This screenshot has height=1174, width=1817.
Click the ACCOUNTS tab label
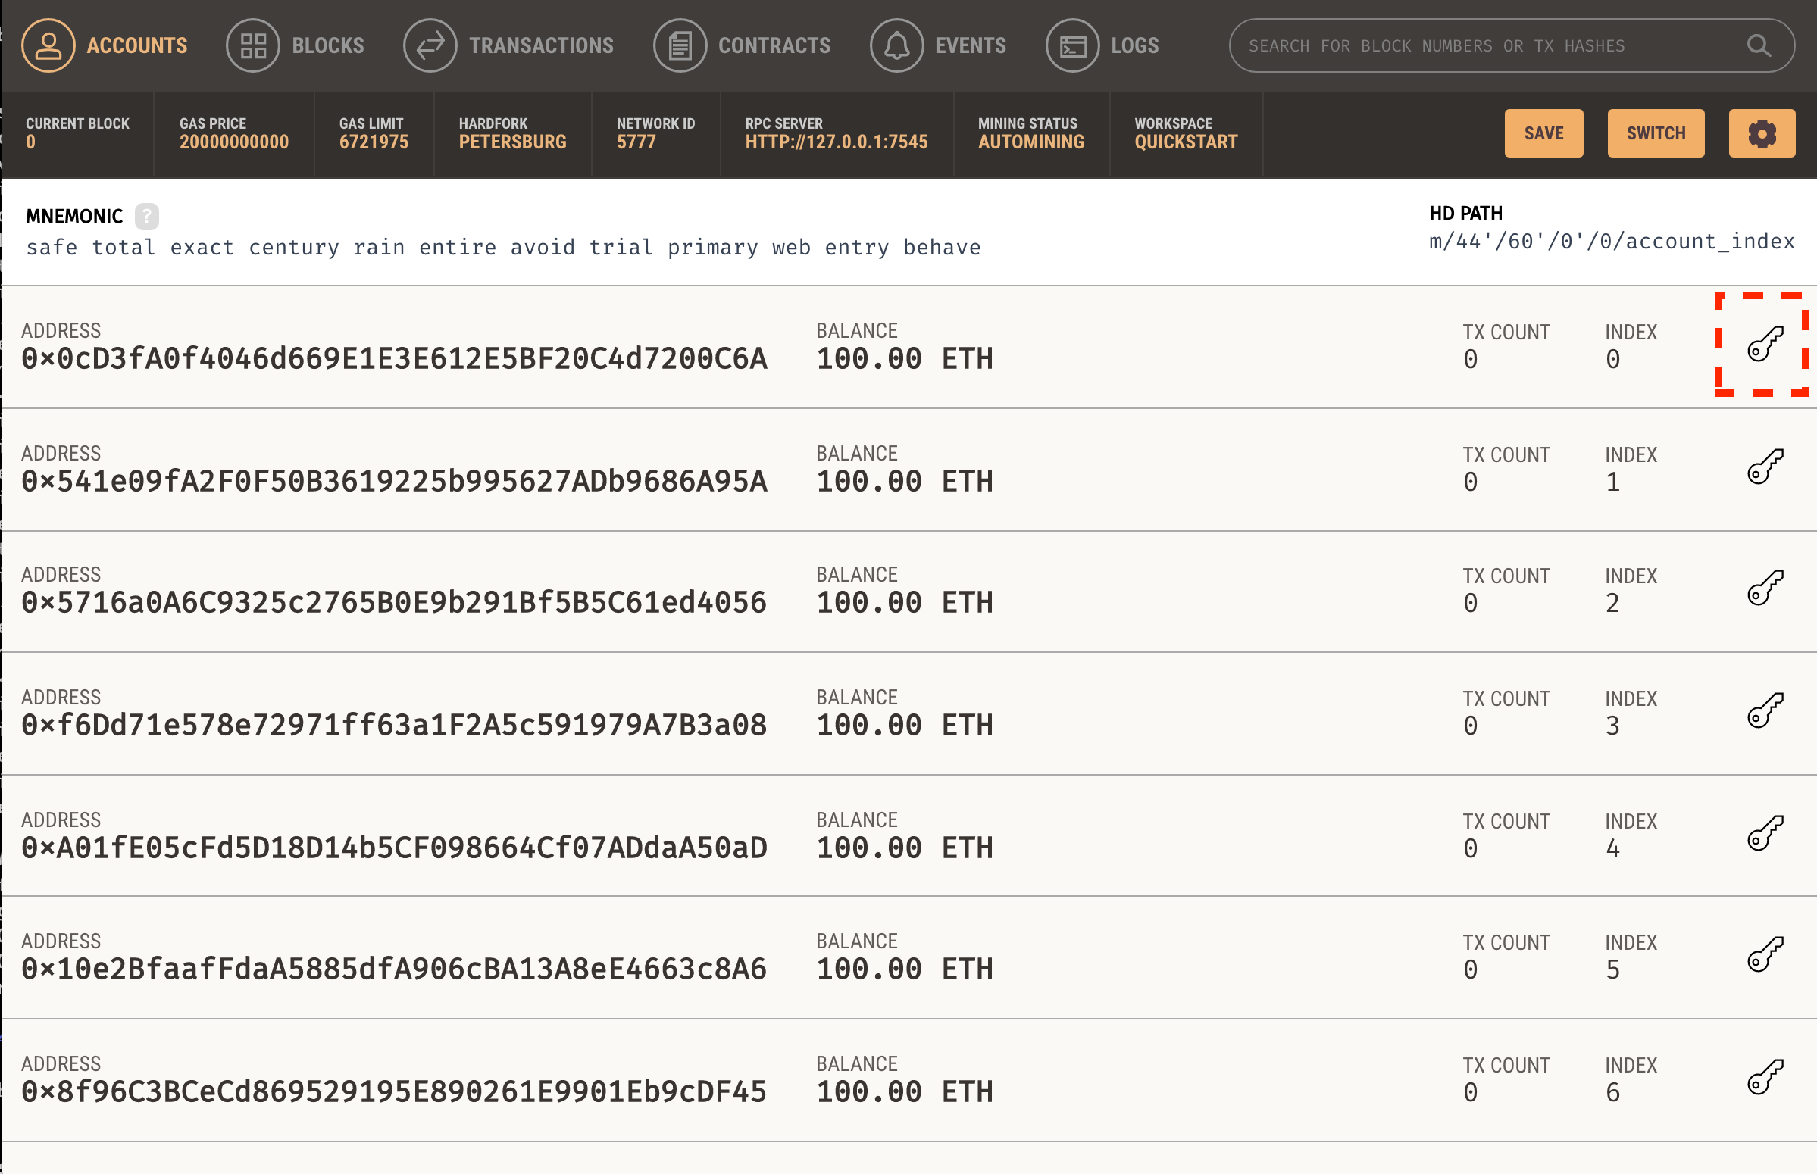[x=136, y=44]
